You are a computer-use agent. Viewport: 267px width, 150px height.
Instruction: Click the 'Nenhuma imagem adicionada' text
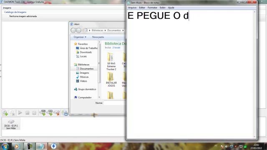click(23, 16)
